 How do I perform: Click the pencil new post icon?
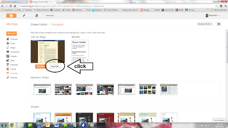point(24,16)
